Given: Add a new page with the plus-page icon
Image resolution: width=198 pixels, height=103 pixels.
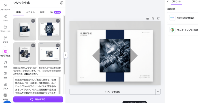Looking at the screenshot, I should coord(159,18).
